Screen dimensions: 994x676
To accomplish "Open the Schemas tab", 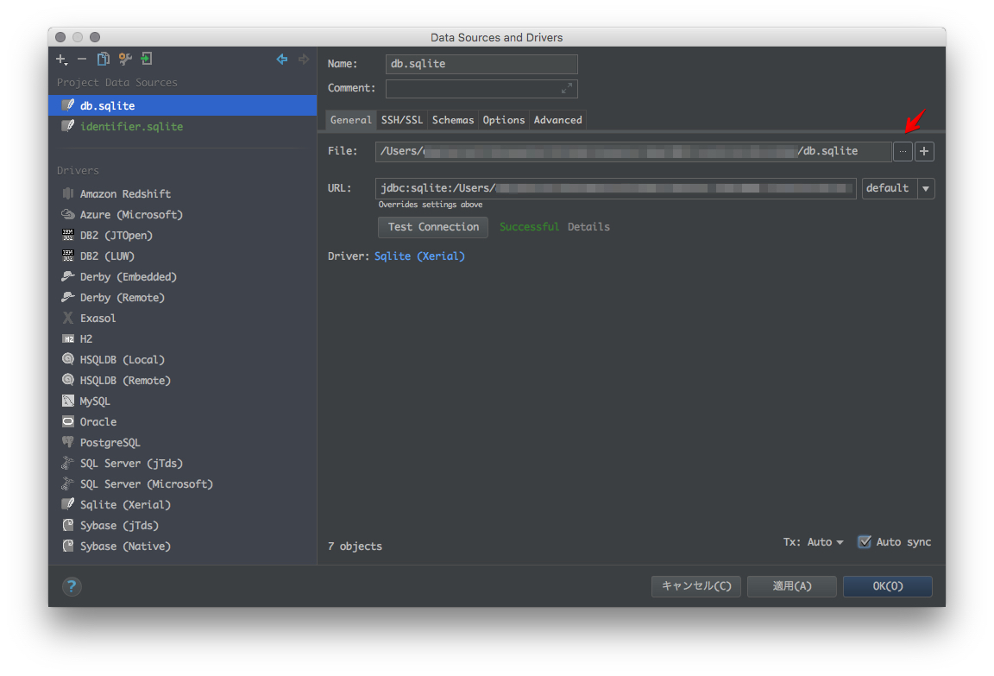I will (453, 120).
